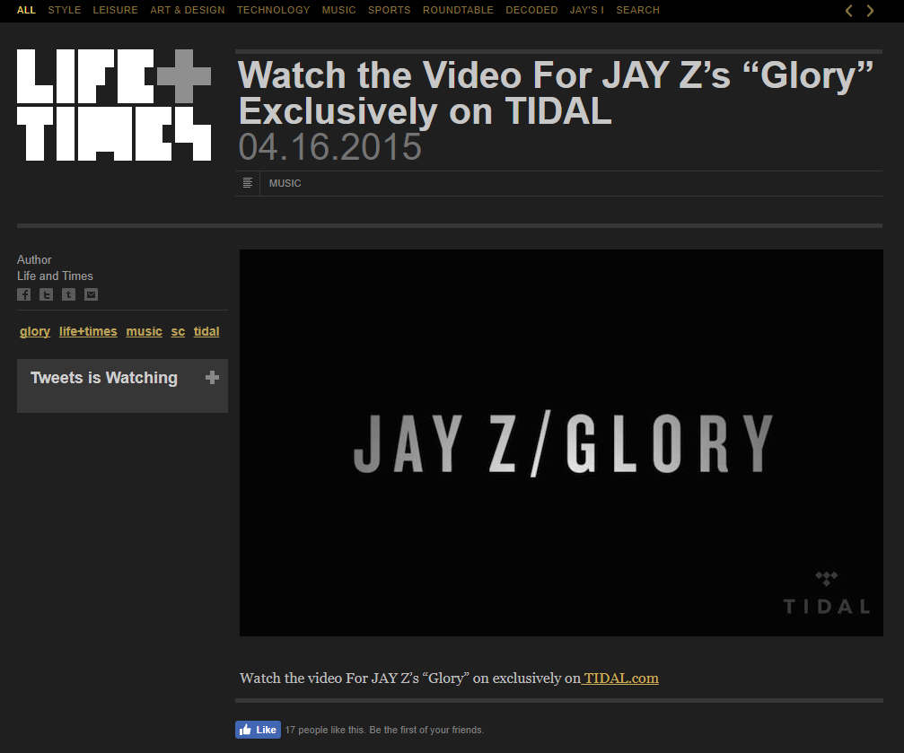The width and height of the screenshot is (904, 753).
Task: Go to previous post with left chevron
Action: coord(848,11)
